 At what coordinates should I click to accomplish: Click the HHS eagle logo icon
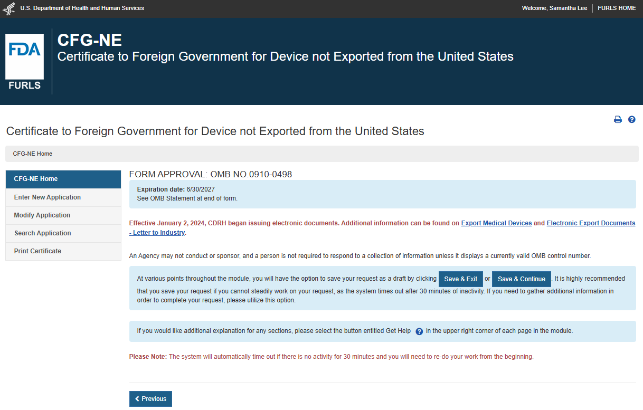point(10,8)
